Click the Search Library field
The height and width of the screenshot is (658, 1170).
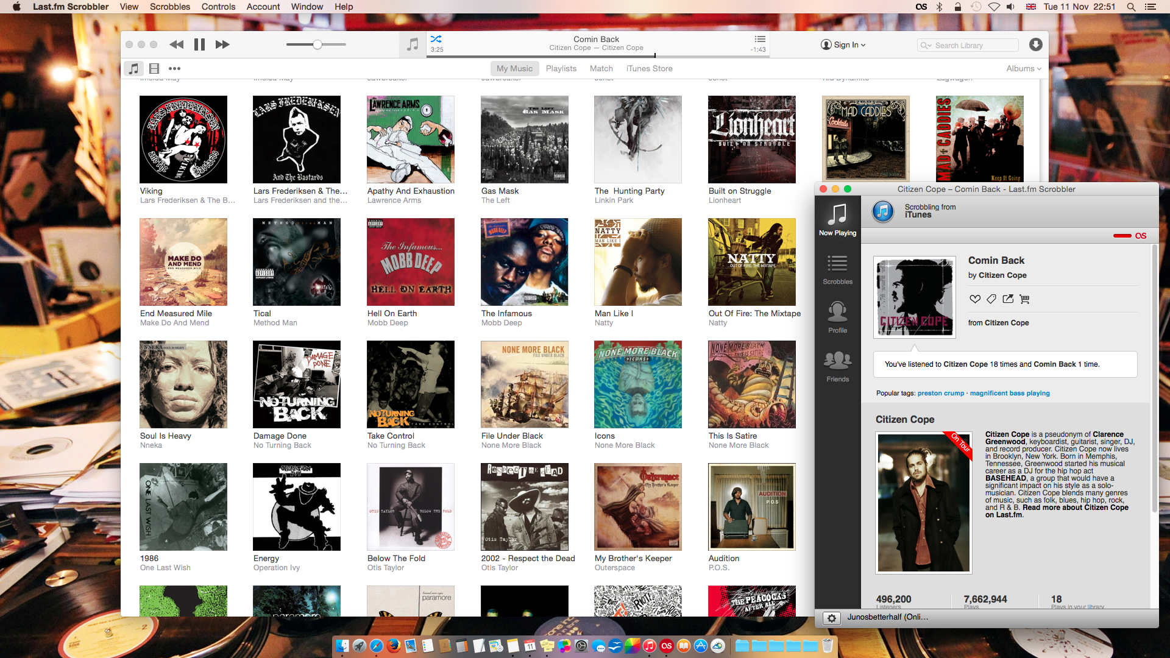pyautogui.click(x=968, y=45)
